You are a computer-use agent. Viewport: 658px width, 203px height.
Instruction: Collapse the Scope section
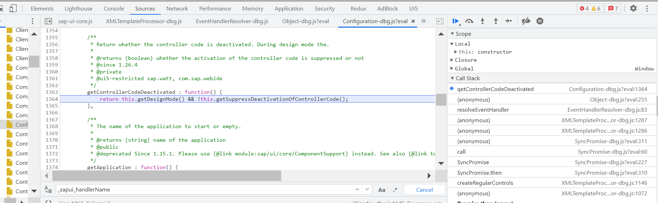pyautogui.click(x=452, y=34)
